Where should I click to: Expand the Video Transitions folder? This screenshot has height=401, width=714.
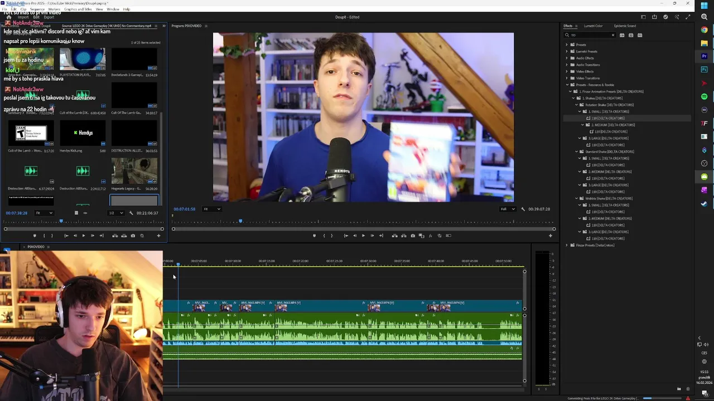pos(567,78)
